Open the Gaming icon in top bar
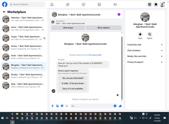169x124 pixels. click(x=115, y=4)
